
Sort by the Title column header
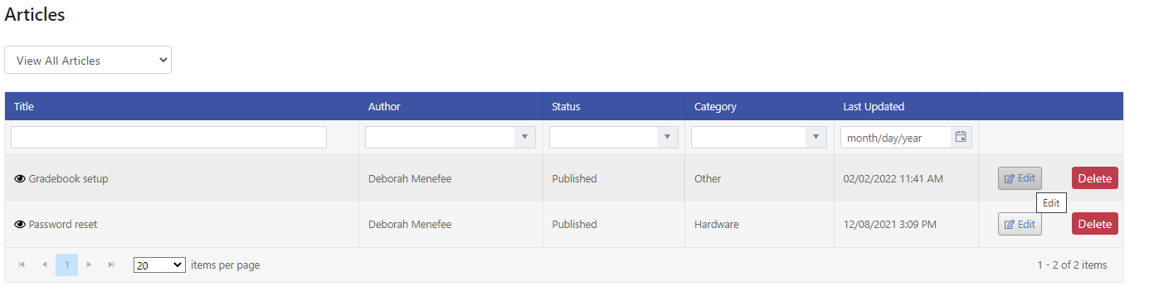(24, 106)
